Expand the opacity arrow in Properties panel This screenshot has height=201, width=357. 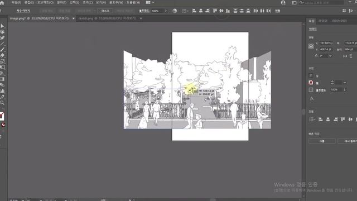point(345,90)
